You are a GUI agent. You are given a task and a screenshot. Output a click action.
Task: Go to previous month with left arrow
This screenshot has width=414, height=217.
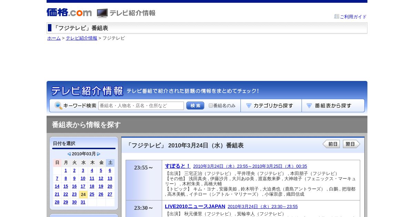pos(69,154)
